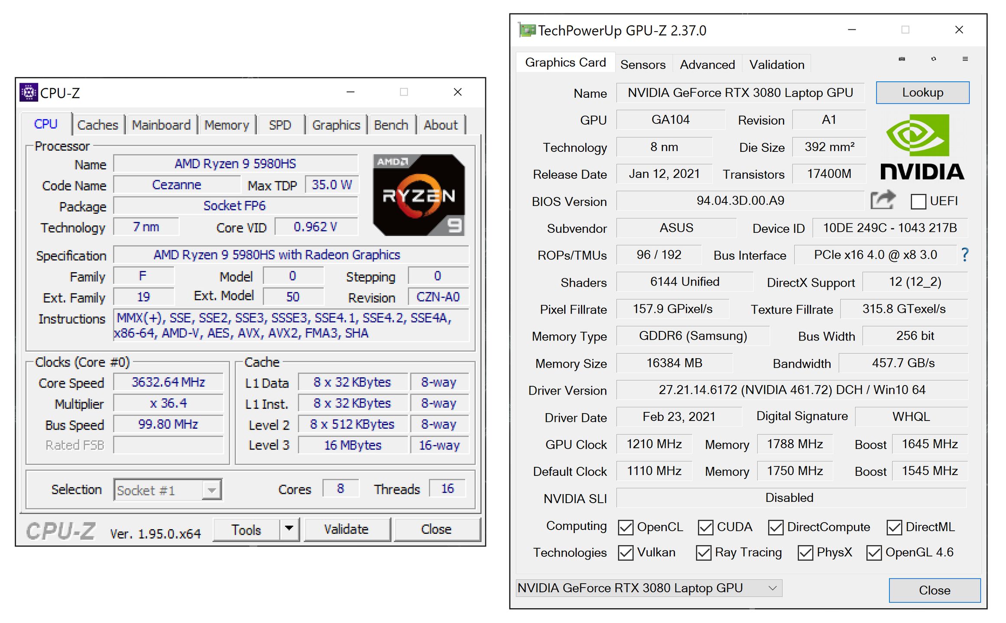Toggle the CUDA checkbox
Viewport: 1006px width, 623px height.
coord(705,527)
